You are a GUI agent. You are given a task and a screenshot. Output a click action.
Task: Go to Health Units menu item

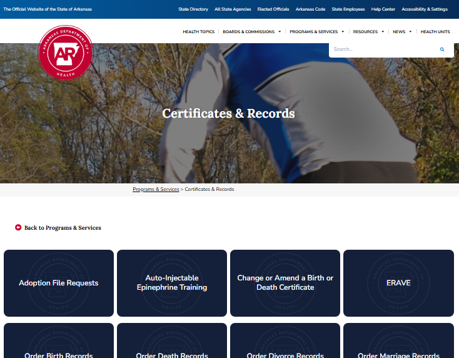[x=435, y=32]
